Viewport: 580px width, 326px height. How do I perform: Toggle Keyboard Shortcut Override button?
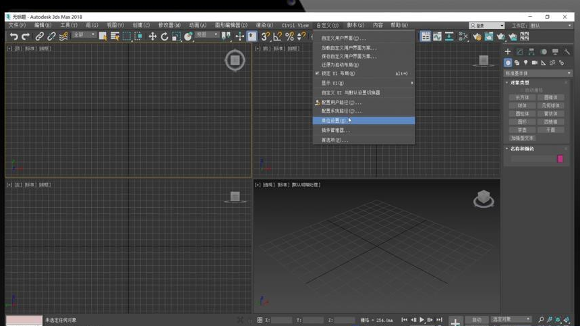coord(252,36)
